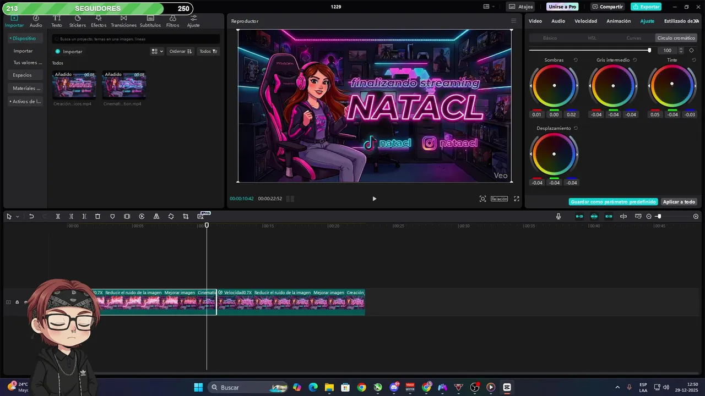Select the HSL adjustment sub-tab
This screenshot has height=396, width=705.
coord(592,38)
